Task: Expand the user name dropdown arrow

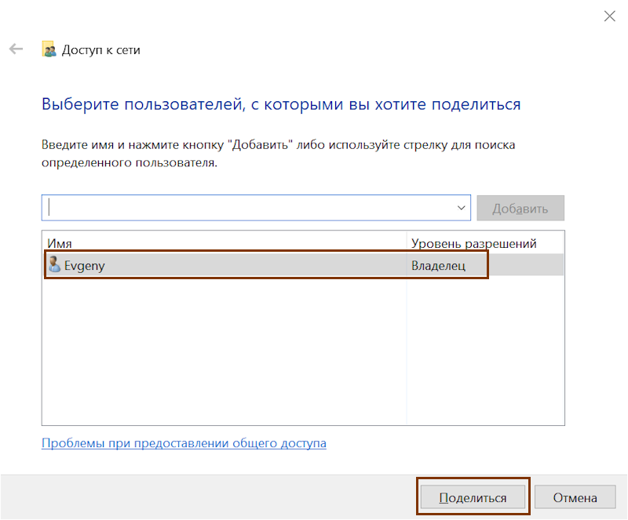Action: click(x=461, y=208)
